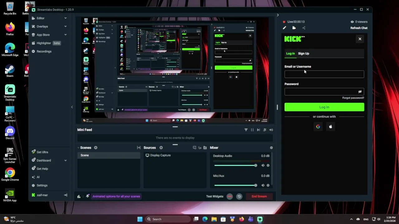Open Windows Start menu on taskbar
The width and height of the screenshot is (399, 224).
click(140, 219)
